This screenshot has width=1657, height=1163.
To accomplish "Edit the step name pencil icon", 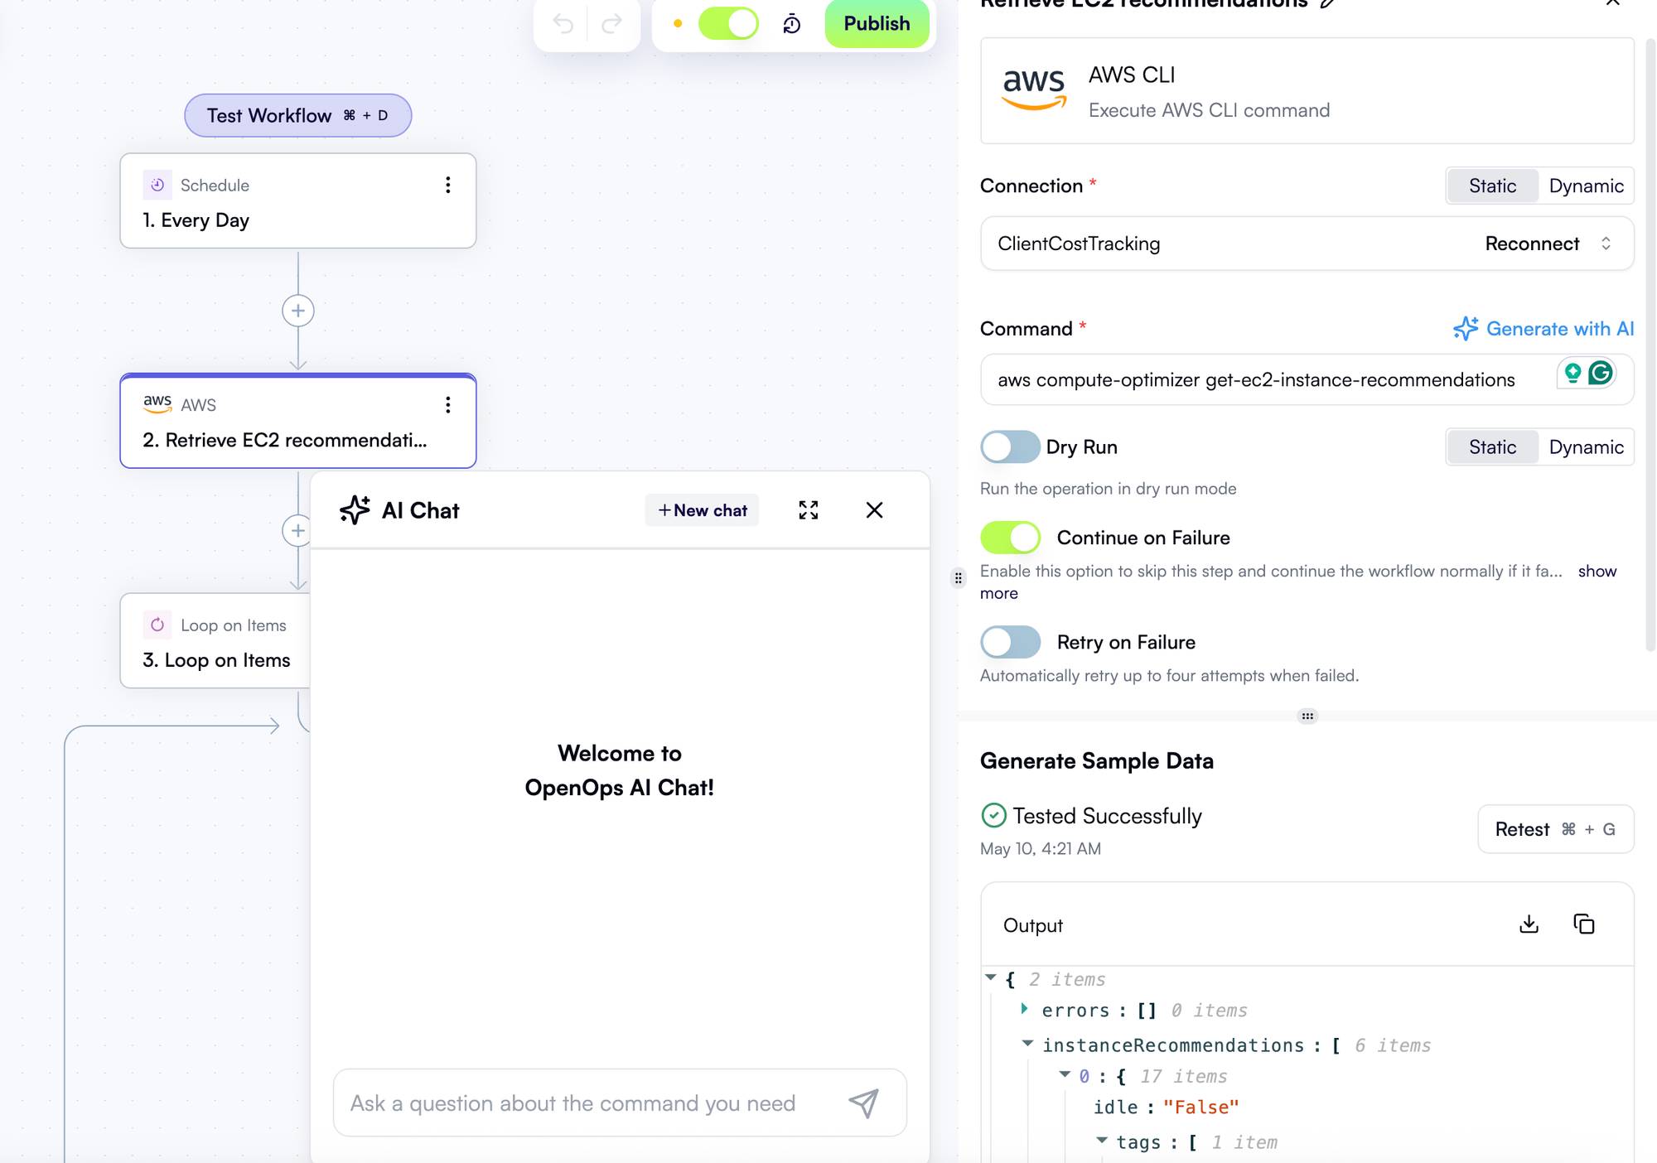I will pos(1327,3).
